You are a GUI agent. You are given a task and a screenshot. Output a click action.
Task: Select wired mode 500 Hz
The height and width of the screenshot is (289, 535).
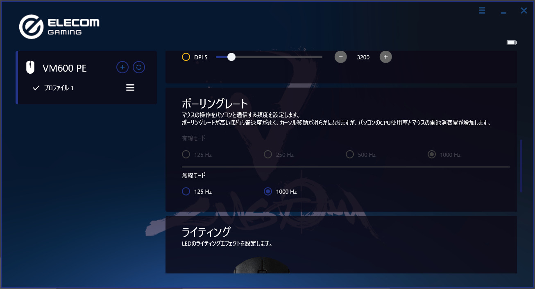tap(350, 154)
